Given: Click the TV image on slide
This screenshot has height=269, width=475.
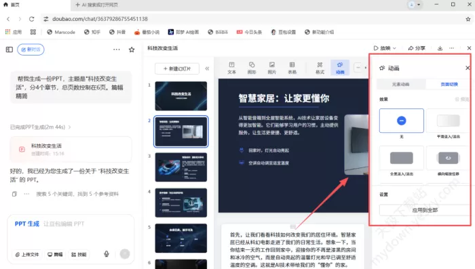Looking at the screenshot, I should pos(356,144).
